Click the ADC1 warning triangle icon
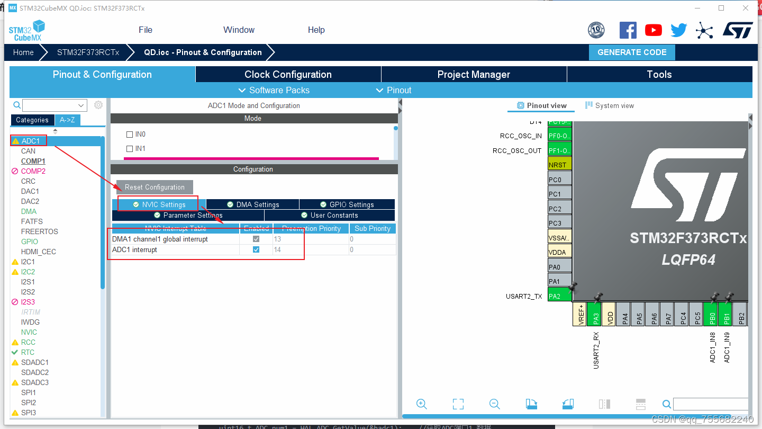Screen dimensions: 762x429 [x=15, y=141]
